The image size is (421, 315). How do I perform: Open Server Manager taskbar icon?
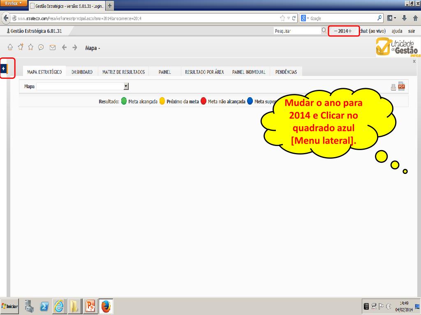tap(29, 306)
